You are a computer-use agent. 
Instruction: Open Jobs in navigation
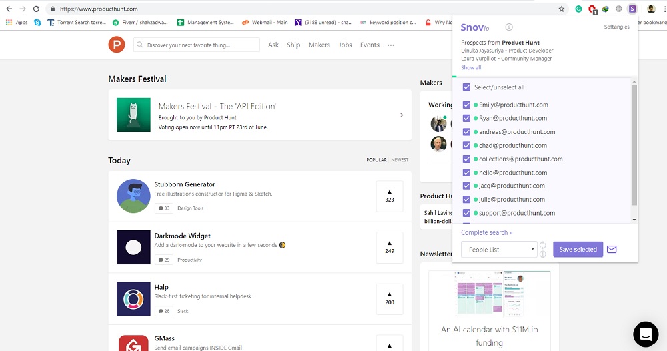(x=345, y=45)
